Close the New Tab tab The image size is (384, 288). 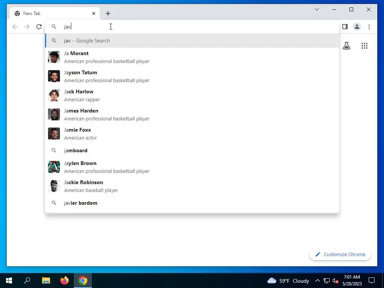pyautogui.click(x=93, y=13)
